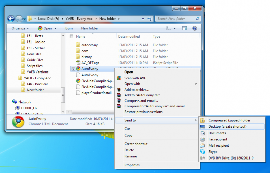
Task: Choose Desktop (create shortcut) in Send to
Action: [227, 126]
